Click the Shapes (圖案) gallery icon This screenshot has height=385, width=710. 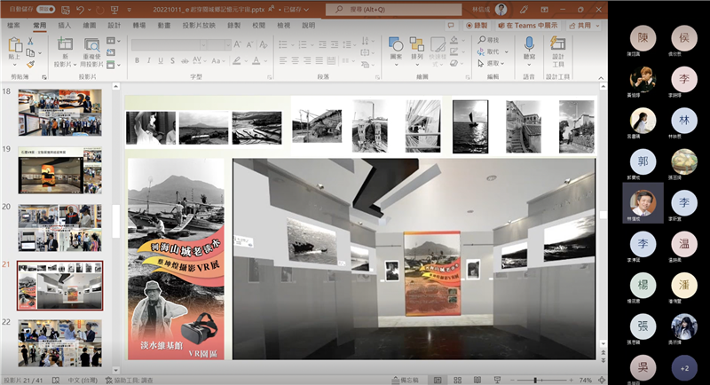396,44
